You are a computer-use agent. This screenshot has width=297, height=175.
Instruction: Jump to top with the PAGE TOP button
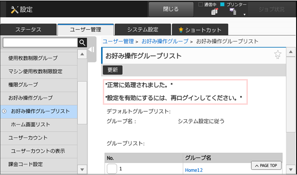point(266,166)
